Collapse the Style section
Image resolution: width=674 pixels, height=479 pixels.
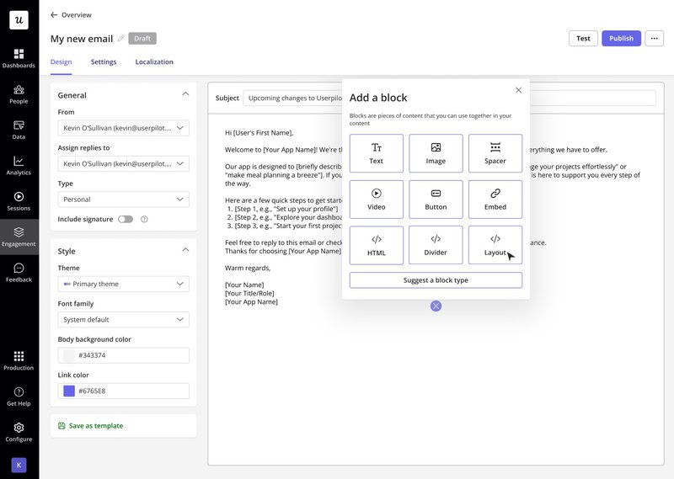point(185,250)
